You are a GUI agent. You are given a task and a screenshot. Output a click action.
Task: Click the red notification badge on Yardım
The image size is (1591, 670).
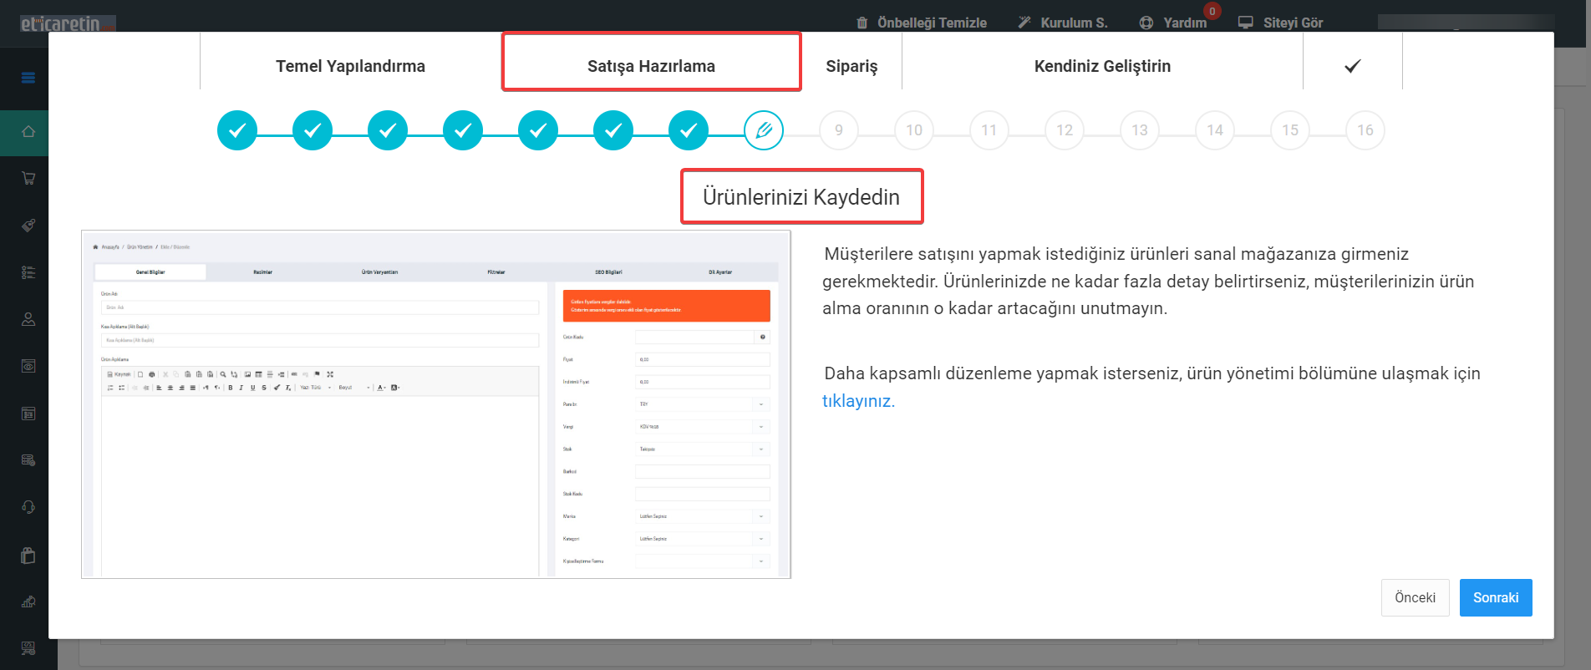(x=1212, y=11)
